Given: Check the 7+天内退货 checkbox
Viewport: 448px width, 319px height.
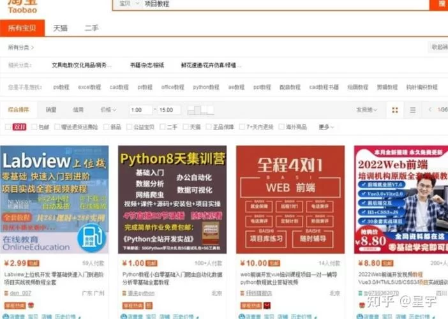Looking at the screenshot, I should pos(242,127).
